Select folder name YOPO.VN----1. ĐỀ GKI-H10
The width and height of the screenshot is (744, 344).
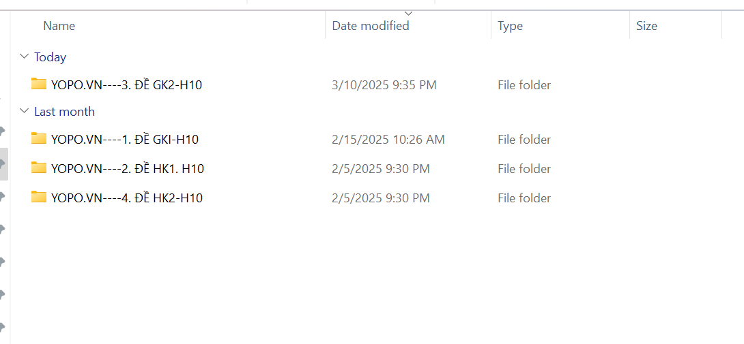[x=125, y=140]
